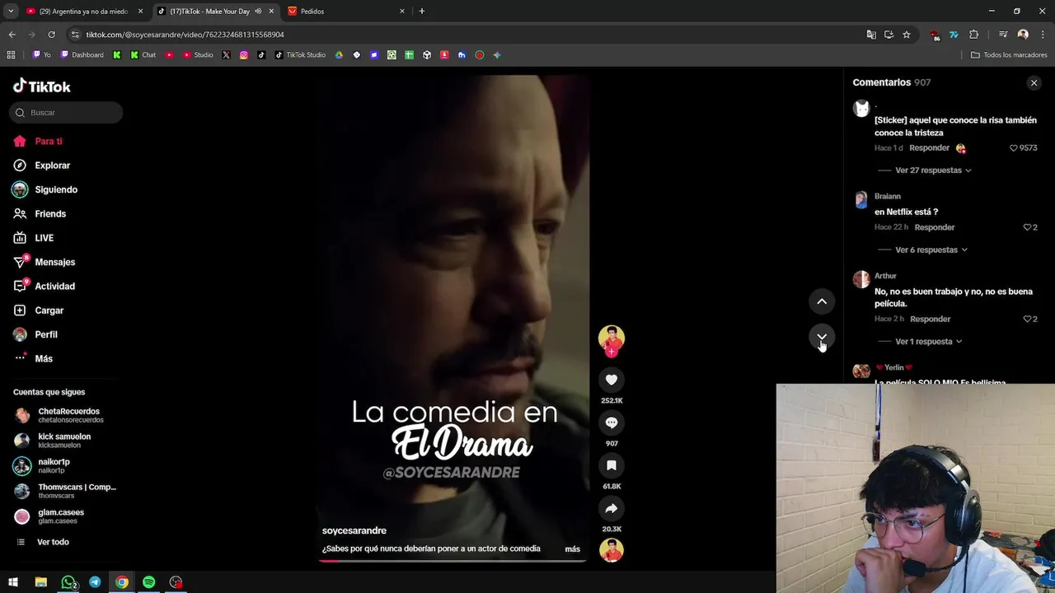The width and height of the screenshot is (1055, 593).
Task: Follow creator using the red plus badge
Action: (611, 352)
